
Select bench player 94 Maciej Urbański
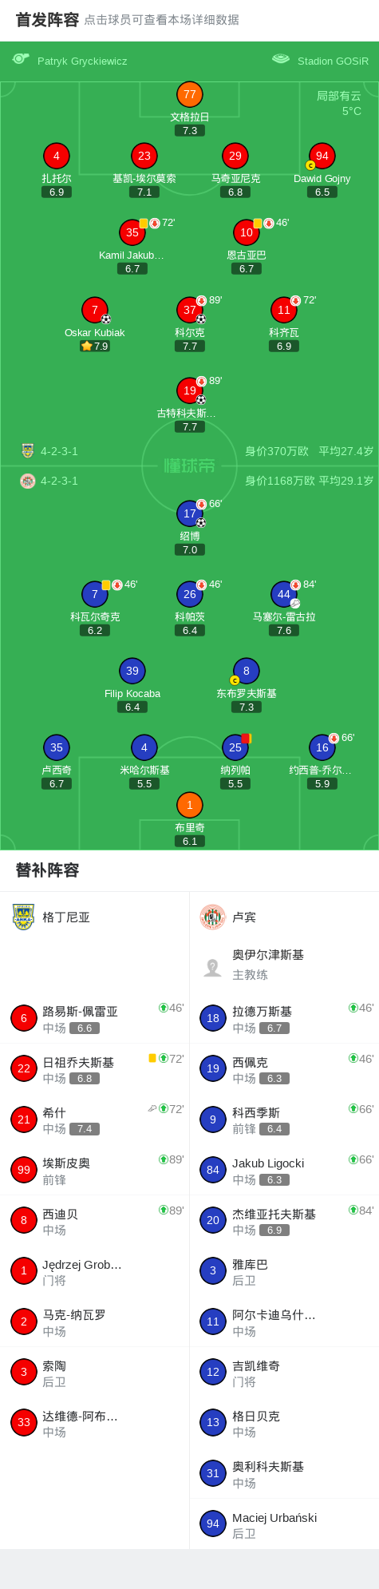coord(284,1524)
